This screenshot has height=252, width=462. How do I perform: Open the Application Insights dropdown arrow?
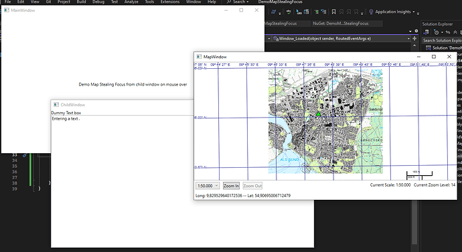(x=414, y=12)
